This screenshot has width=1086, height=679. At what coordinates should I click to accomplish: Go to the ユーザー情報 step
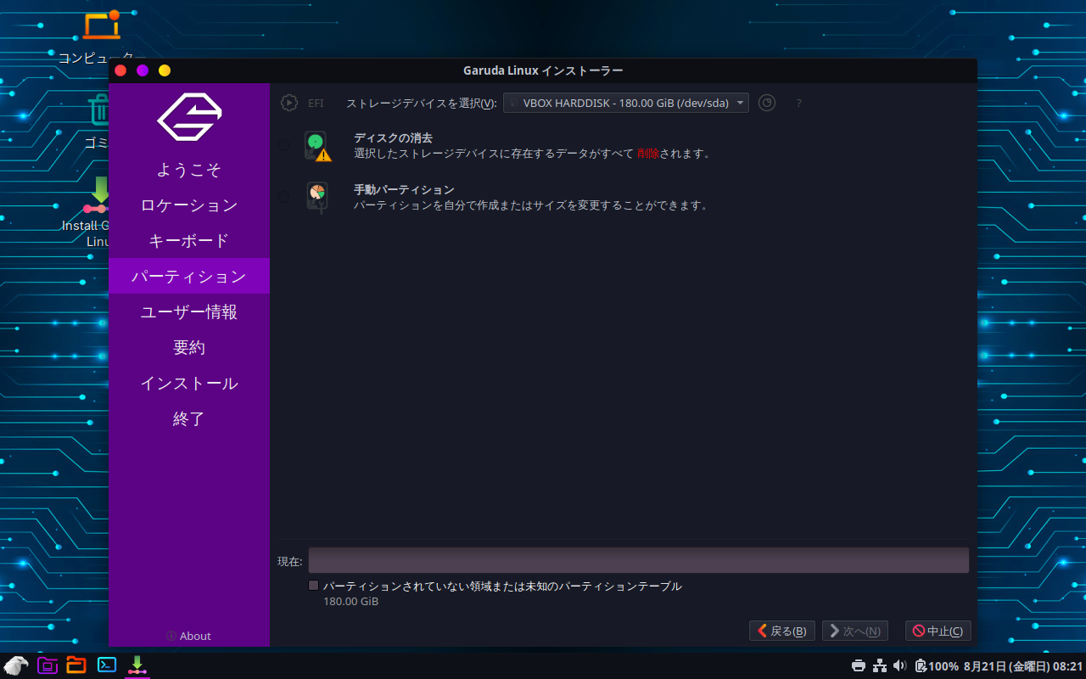tap(189, 312)
